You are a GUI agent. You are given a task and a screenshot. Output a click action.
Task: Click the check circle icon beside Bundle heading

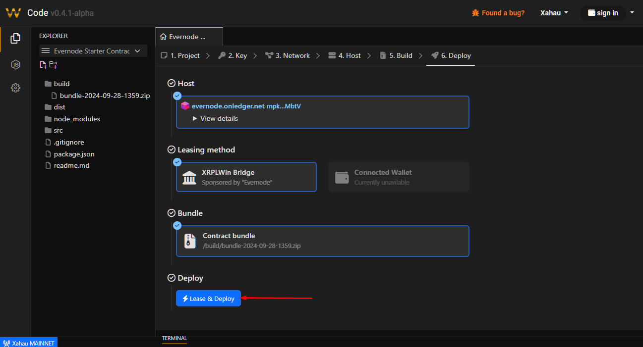pos(172,213)
